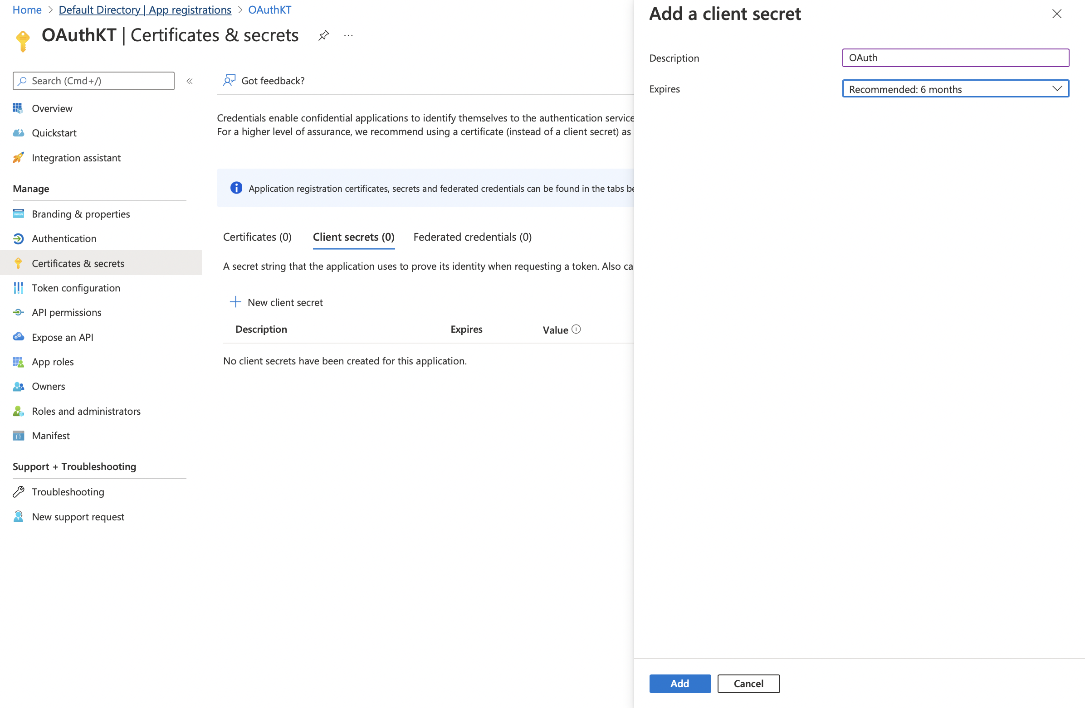Viewport: 1085px width, 708px height.
Task: Click the Quickstart cloud icon
Action: (18, 132)
